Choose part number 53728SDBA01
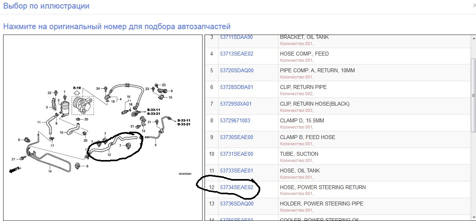 (236, 87)
